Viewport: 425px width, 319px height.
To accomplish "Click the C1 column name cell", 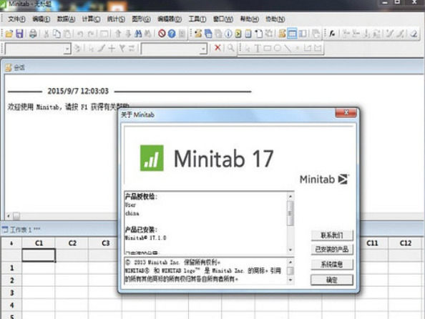I will (x=39, y=255).
